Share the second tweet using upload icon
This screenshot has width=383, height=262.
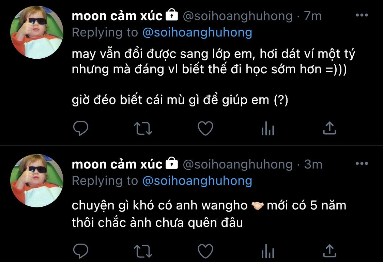pos(330,251)
